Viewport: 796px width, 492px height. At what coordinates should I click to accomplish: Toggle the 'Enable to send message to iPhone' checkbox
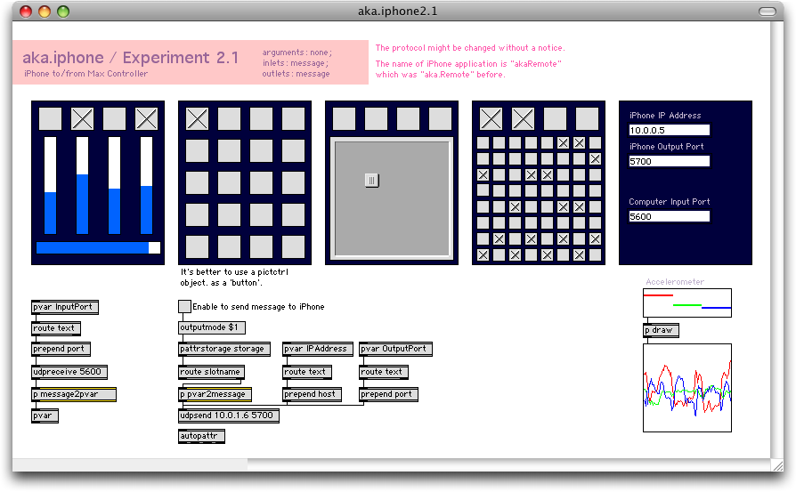185,306
